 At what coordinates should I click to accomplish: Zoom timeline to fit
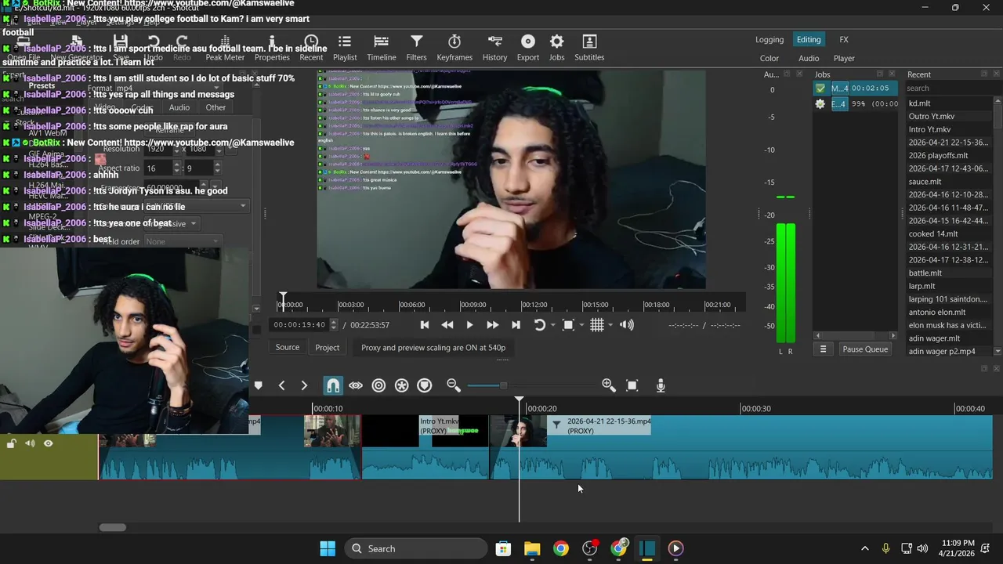click(x=632, y=385)
